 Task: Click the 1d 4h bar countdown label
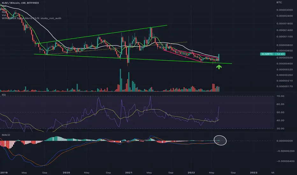(x=280, y=54)
